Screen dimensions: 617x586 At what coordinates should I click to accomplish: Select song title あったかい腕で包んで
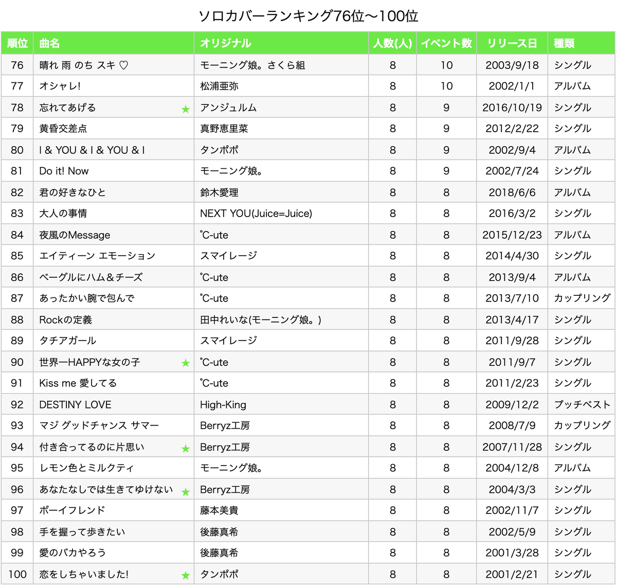pos(87,298)
